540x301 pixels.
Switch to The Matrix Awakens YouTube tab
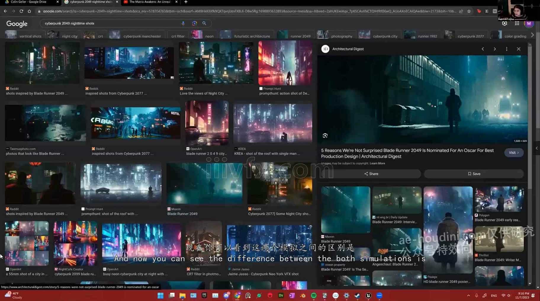click(150, 2)
